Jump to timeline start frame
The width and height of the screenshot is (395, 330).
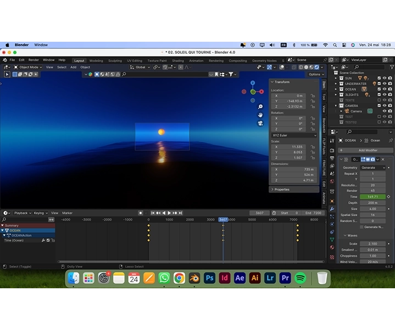point(153,213)
